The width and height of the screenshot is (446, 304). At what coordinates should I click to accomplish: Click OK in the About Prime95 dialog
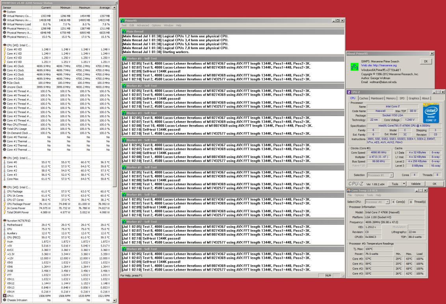click(426, 61)
